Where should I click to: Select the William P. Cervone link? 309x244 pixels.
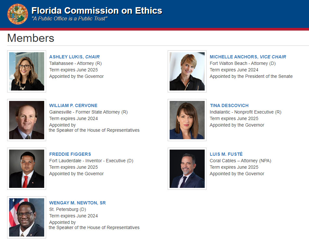tap(73, 105)
